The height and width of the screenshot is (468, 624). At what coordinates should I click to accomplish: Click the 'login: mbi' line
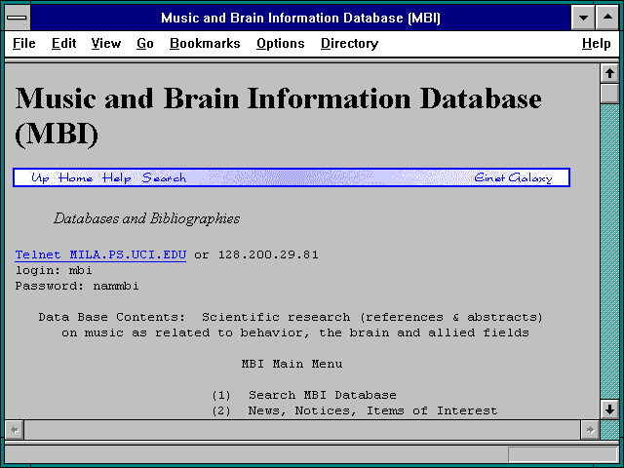(54, 270)
